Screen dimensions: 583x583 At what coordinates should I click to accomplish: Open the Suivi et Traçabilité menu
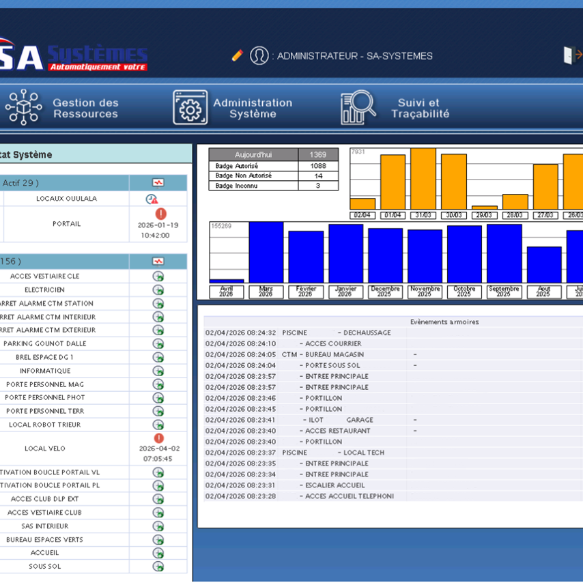pos(420,108)
